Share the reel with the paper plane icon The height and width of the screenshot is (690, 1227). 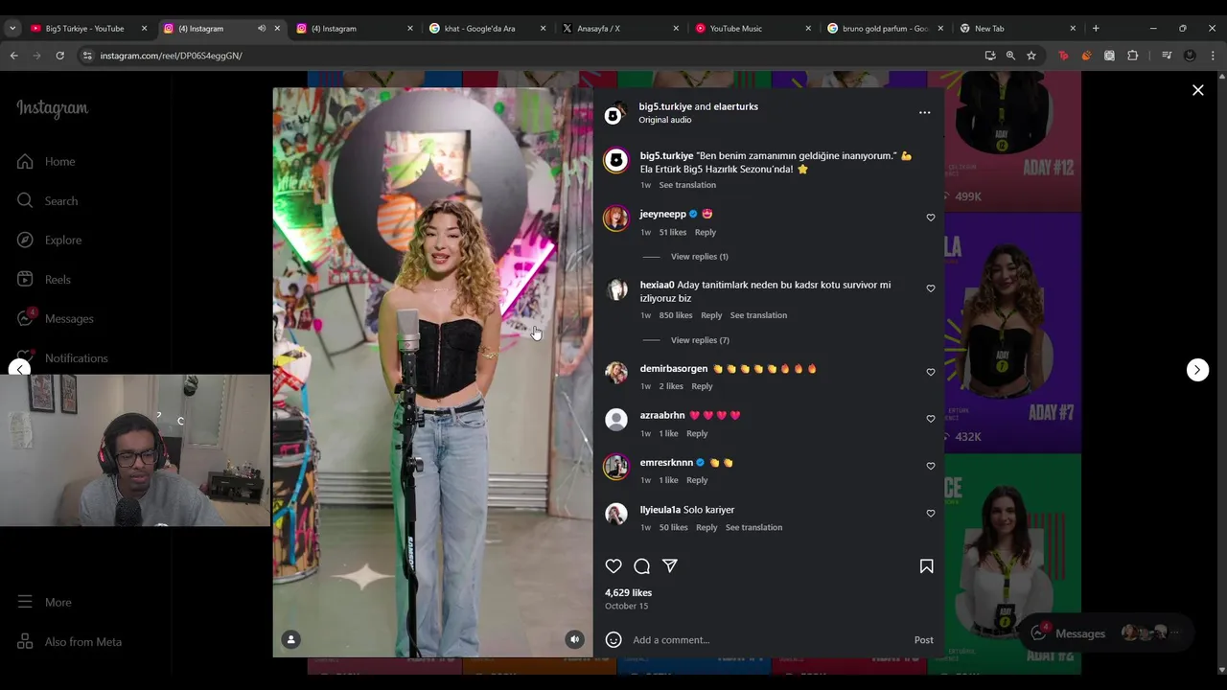tap(670, 566)
